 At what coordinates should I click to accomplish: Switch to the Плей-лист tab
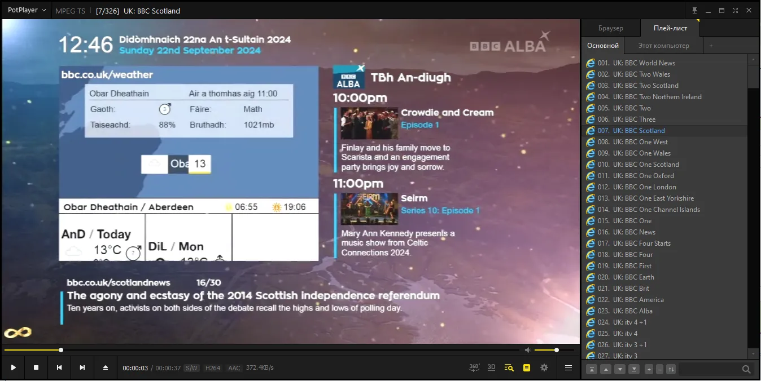670,28
